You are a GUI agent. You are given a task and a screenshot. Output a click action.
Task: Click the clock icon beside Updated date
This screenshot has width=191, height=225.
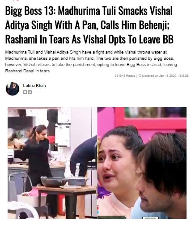click(x=140, y=75)
